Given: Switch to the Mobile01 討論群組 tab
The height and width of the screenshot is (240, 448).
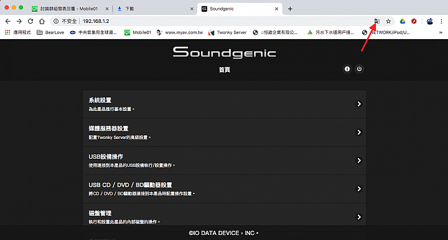Looking at the screenshot, I should pos(70,9).
